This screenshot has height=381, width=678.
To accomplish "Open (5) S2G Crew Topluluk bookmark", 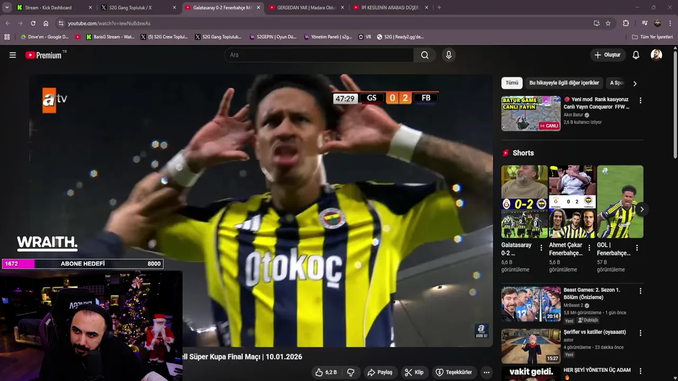I will point(164,37).
